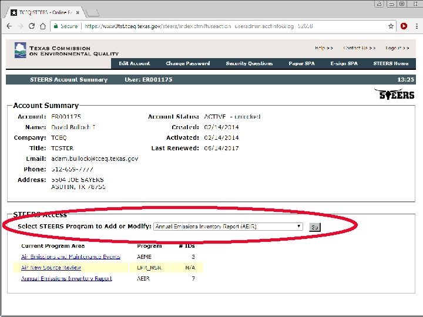Click the STEERS longhorn logo

click(394, 94)
